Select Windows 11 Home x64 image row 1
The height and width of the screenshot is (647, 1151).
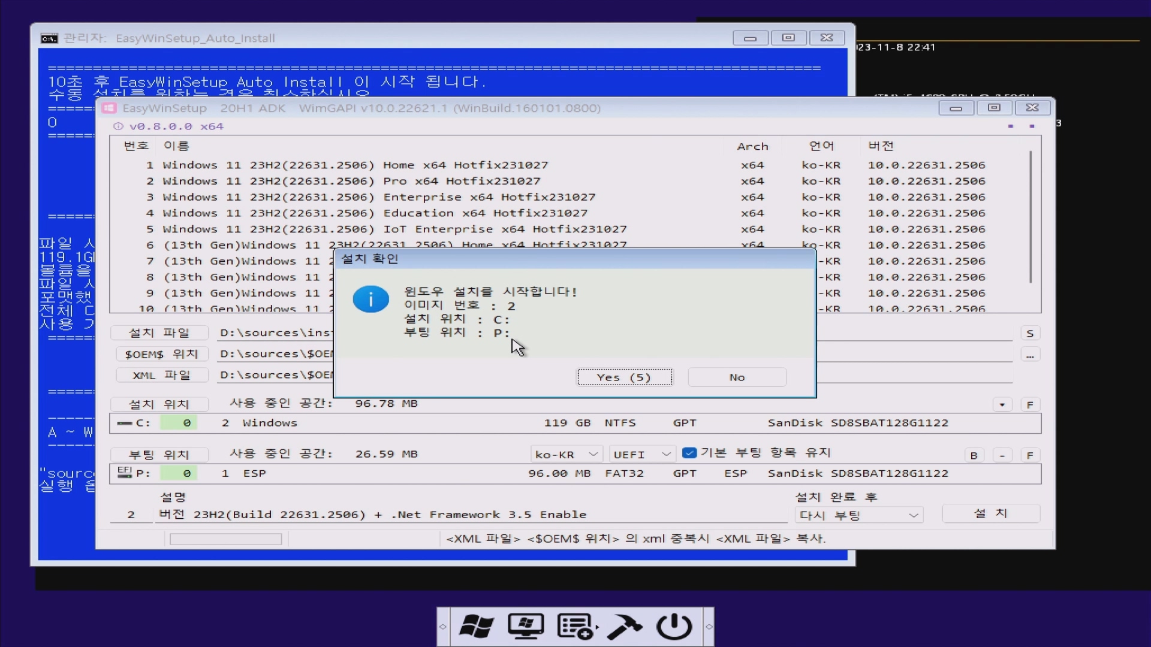(x=570, y=165)
